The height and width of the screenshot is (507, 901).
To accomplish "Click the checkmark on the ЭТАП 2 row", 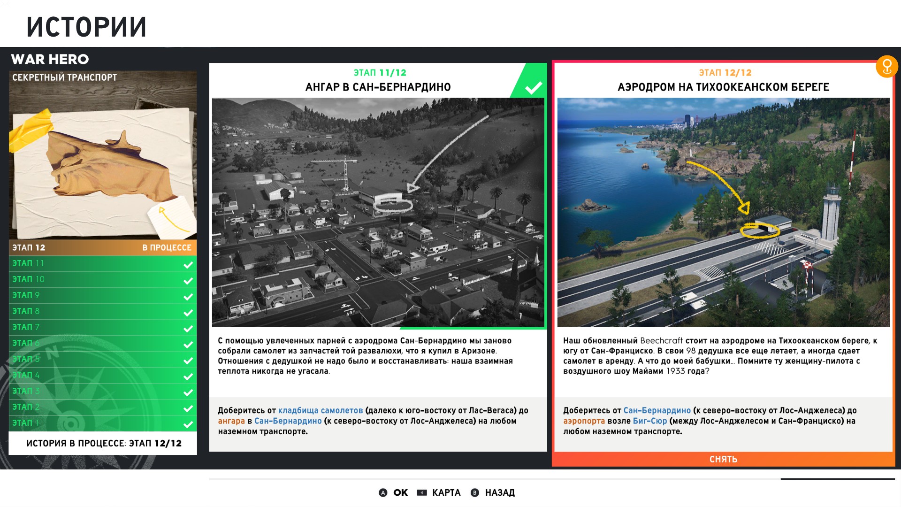I will pyautogui.click(x=188, y=408).
